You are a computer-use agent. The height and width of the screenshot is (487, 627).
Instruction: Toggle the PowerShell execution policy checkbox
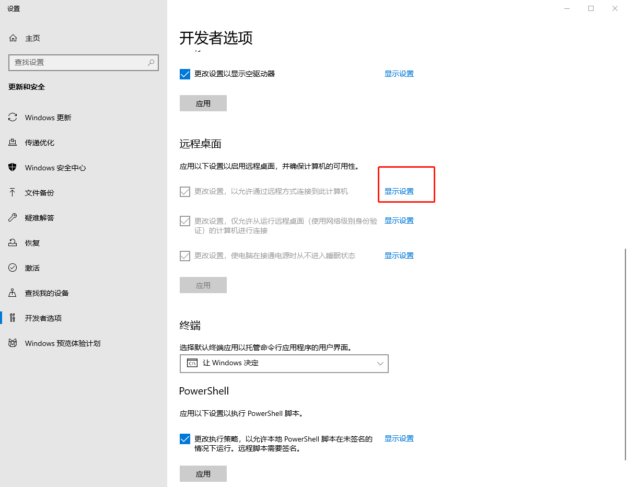coord(185,439)
